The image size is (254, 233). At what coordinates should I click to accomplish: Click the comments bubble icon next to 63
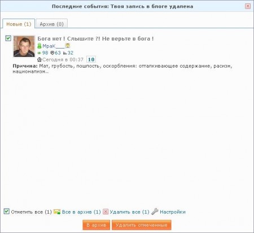coord(52,53)
